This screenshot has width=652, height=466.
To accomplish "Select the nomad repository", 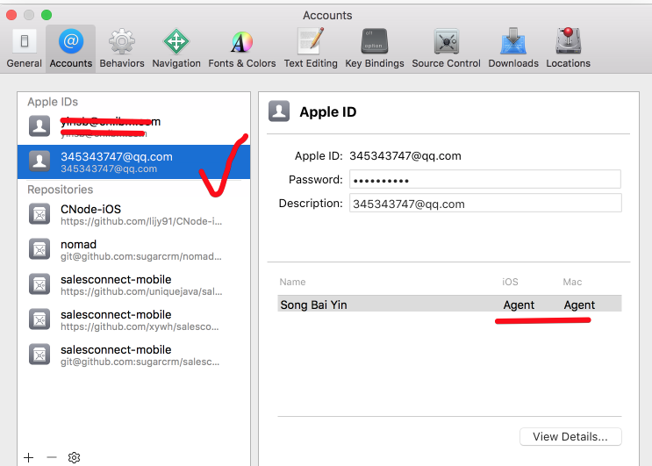I will (133, 250).
